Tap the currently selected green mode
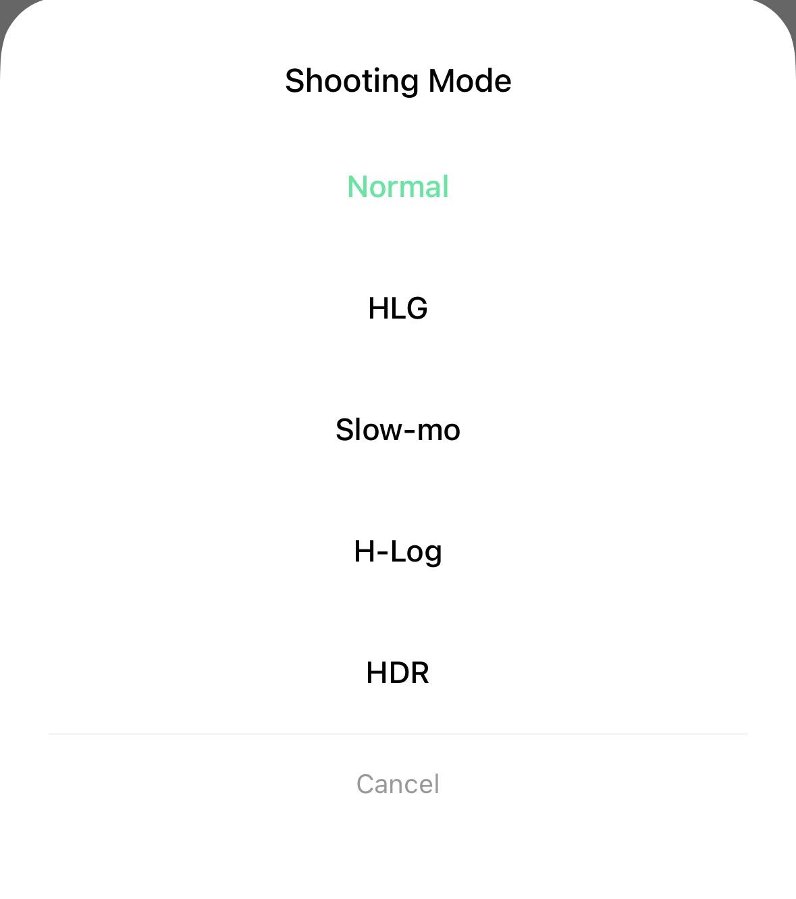Viewport: 796px width, 899px height. [x=398, y=187]
